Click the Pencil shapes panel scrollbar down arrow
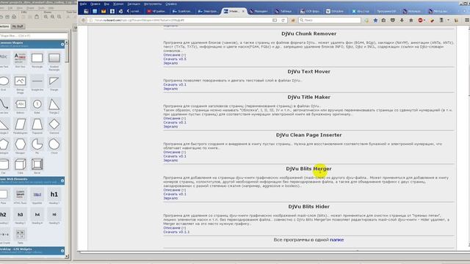The image size is (470, 264). tap(67, 256)
